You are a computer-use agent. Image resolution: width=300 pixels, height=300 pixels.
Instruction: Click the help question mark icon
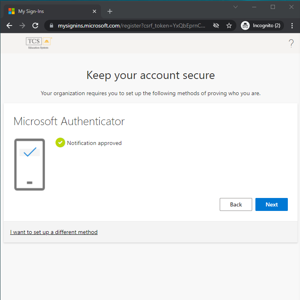[291, 43]
